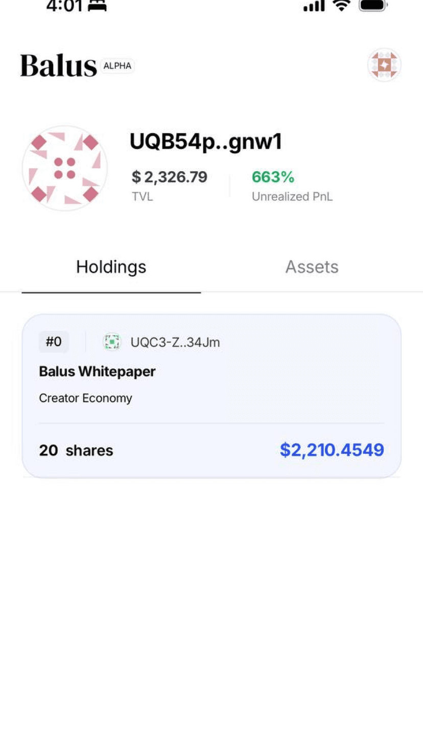This screenshot has width=423, height=732.
Task: Click the Creator Economy category label
Action: pos(85,398)
